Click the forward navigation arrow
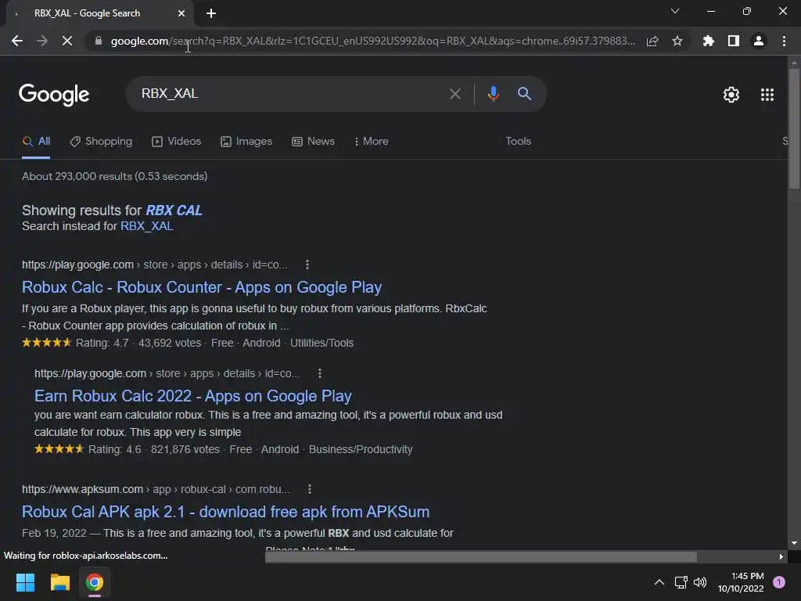 pos(42,41)
